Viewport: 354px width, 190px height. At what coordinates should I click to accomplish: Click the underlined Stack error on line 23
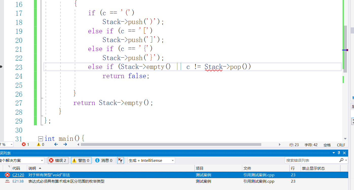[214, 67]
